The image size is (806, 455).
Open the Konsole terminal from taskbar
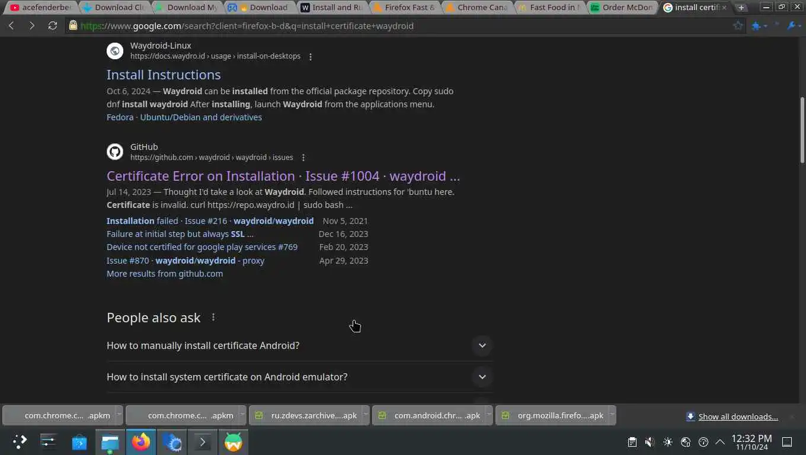pyautogui.click(x=203, y=441)
